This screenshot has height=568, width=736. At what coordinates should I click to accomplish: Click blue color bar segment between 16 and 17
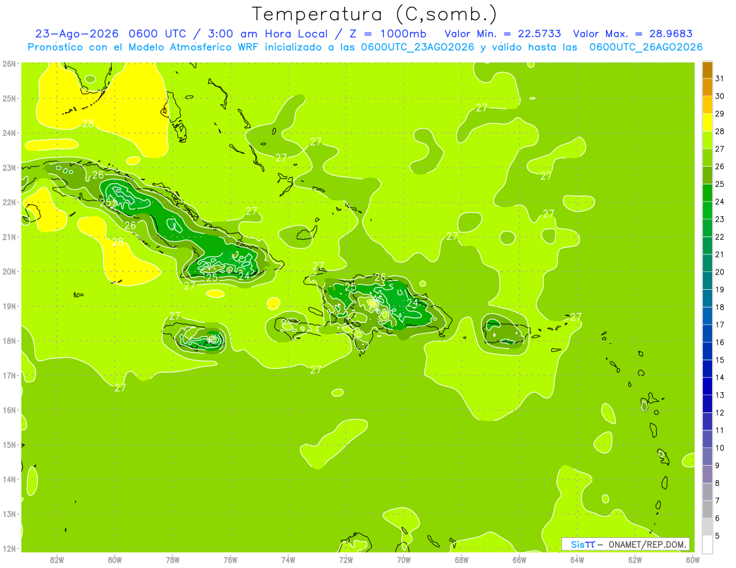pyautogui.click(x=707, y=333)
